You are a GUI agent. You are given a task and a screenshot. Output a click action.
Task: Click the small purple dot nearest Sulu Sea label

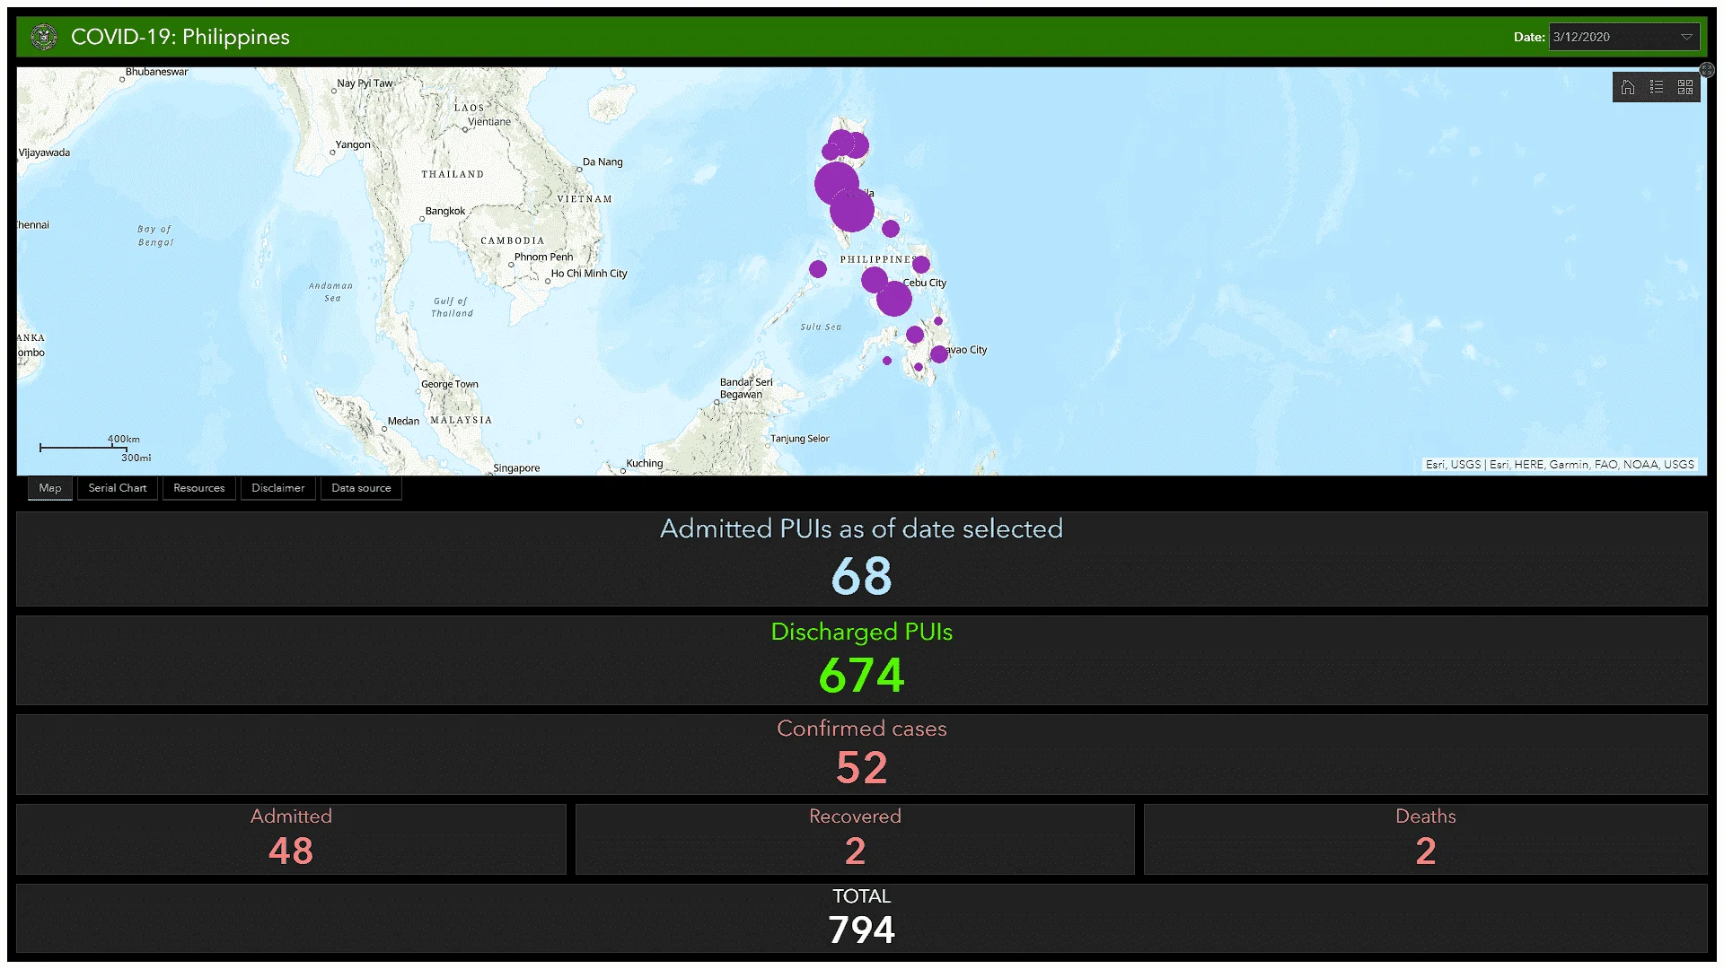(887, 361)
